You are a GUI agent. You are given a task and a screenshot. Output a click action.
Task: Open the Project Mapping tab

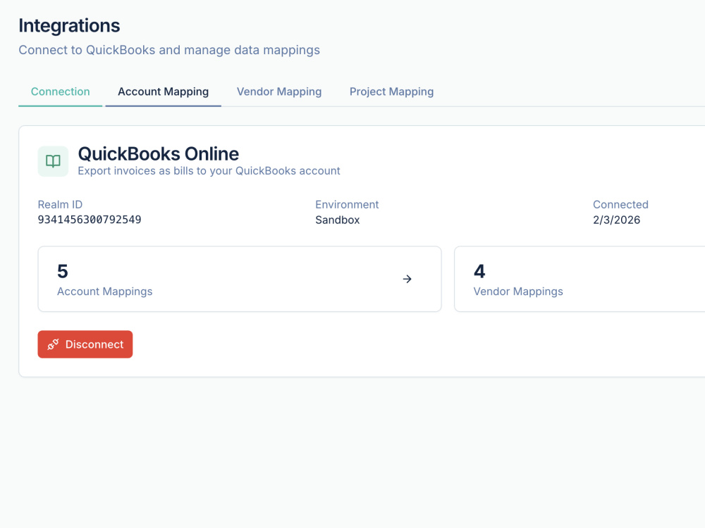tap(391, 92)
